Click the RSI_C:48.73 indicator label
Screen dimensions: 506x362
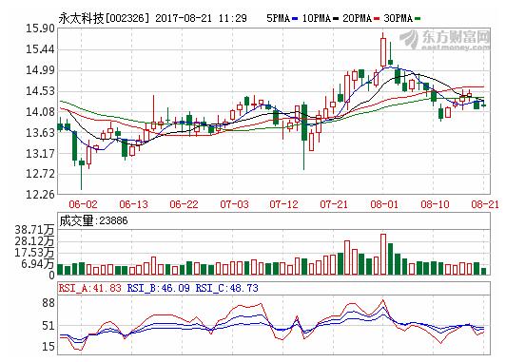click(227, 288)
